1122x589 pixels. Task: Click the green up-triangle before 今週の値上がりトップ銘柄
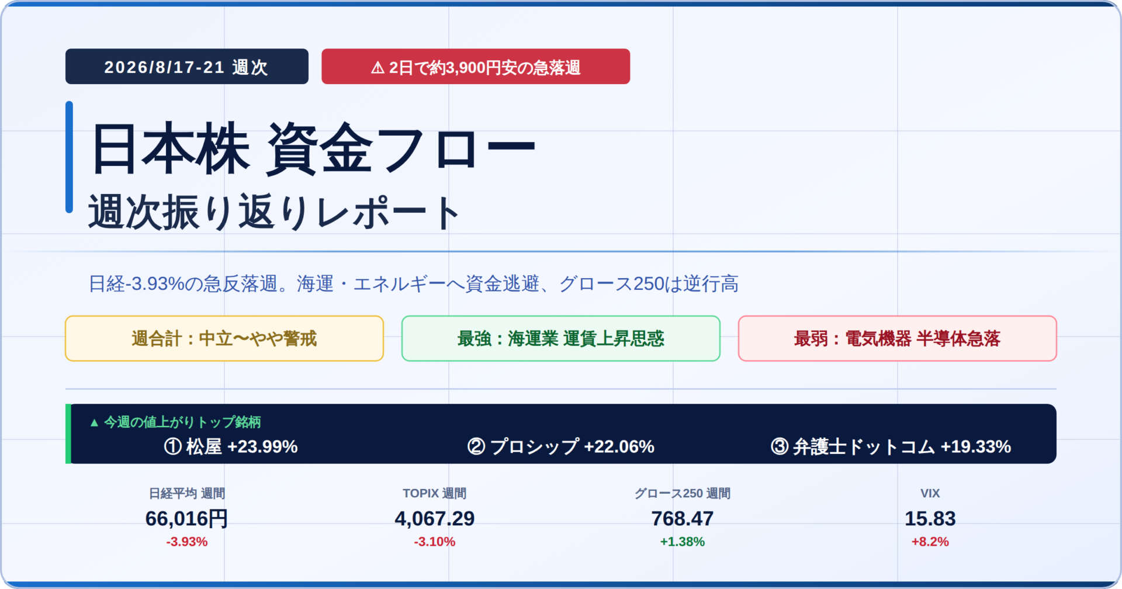click(94, 422)
